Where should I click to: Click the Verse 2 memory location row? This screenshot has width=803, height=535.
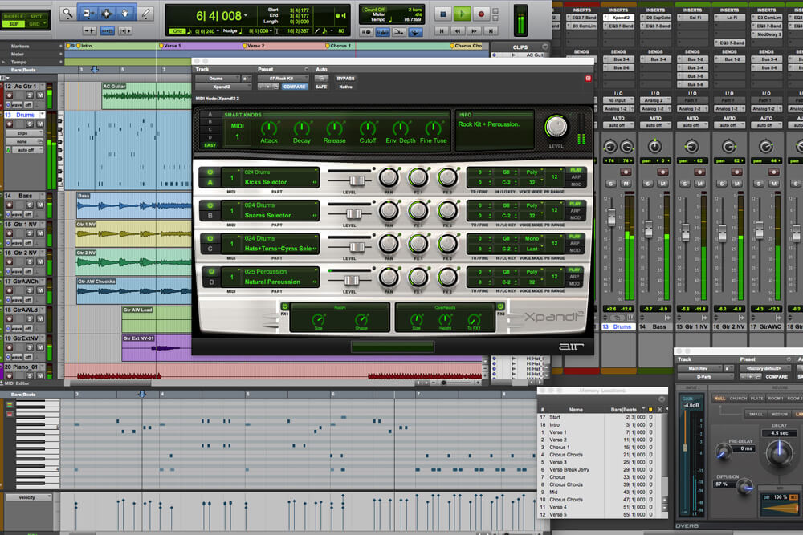coord(597,440)
